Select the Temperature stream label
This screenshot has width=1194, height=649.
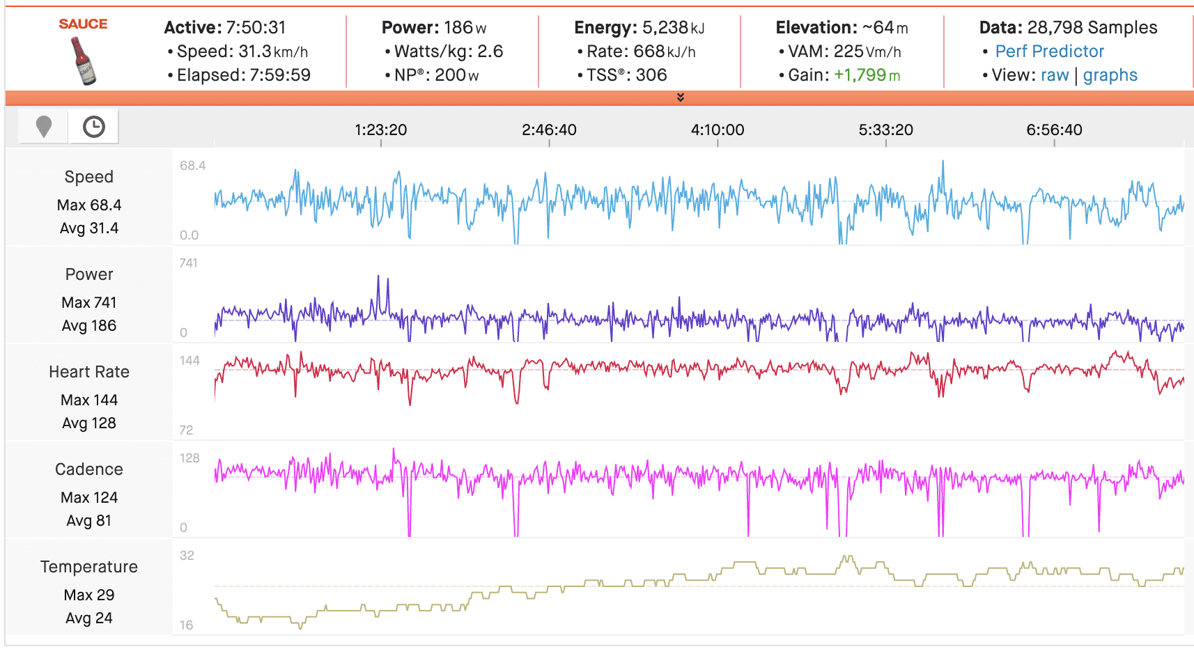click(88, 567)
